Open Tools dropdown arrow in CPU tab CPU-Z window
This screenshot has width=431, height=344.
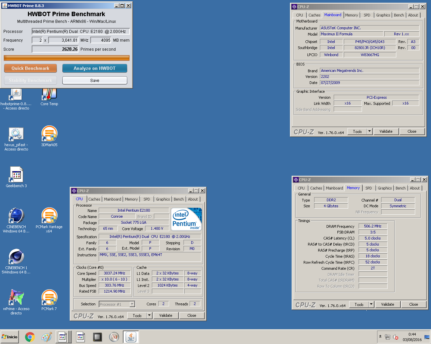tap(150, 315)
